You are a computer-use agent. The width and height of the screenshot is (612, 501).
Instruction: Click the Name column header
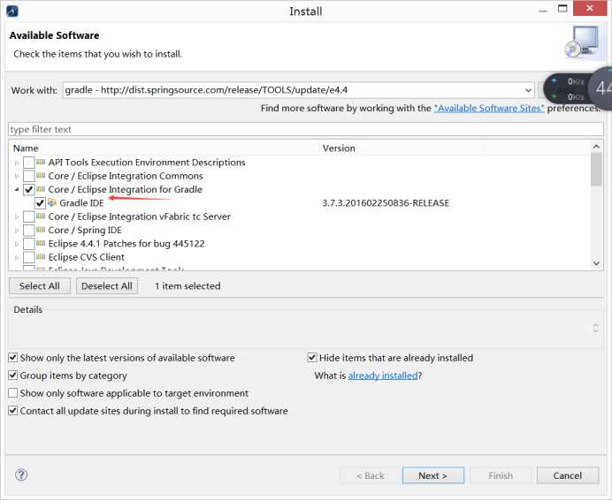tap(164, 148)
